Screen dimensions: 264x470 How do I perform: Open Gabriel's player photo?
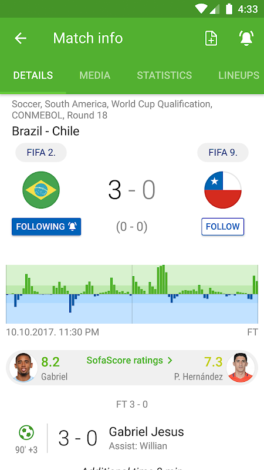click(x=23, y=368)
